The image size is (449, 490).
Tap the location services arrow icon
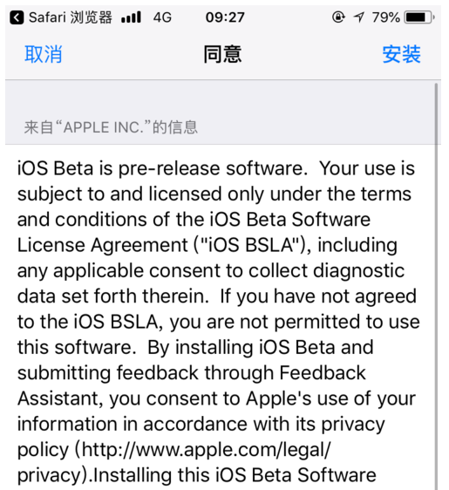tap(359, 17)
